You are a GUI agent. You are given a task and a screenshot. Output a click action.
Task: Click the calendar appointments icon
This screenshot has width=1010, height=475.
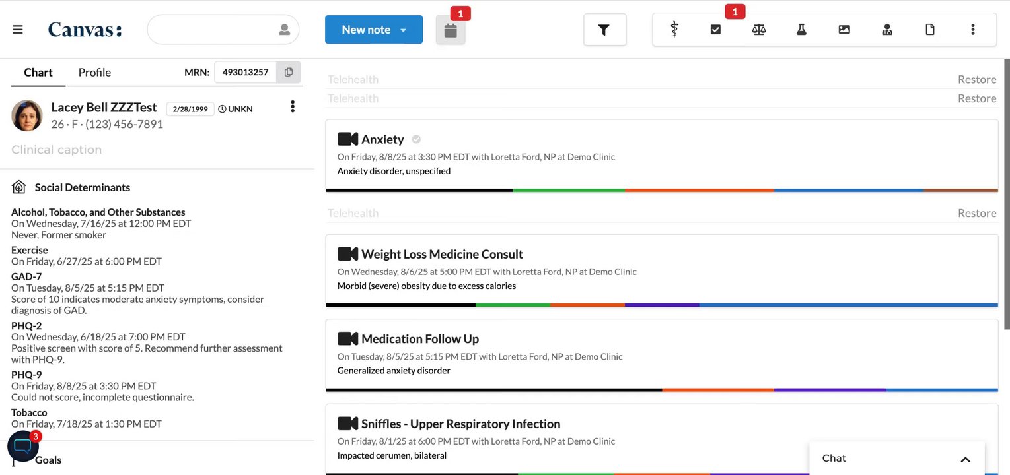click(451, 30)
